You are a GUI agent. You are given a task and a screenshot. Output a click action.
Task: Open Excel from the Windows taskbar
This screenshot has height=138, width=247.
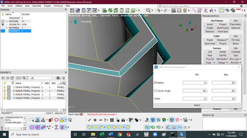(102, 134)
